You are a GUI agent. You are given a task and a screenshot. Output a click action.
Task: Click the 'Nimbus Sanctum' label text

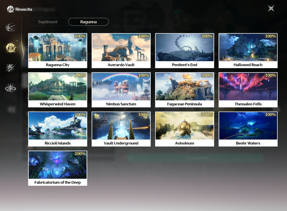coord(121,104)
